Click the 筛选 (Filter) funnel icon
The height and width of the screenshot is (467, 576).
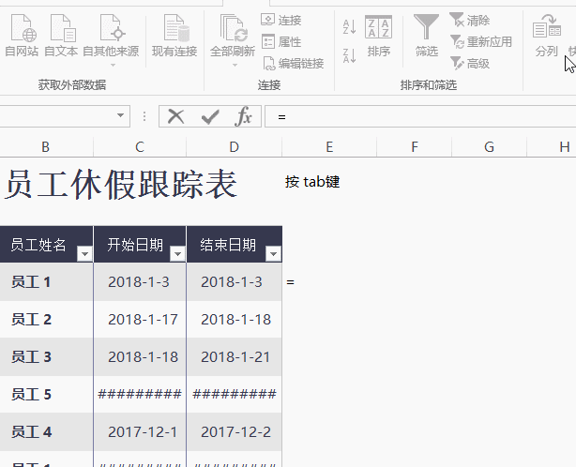point(426,28)
